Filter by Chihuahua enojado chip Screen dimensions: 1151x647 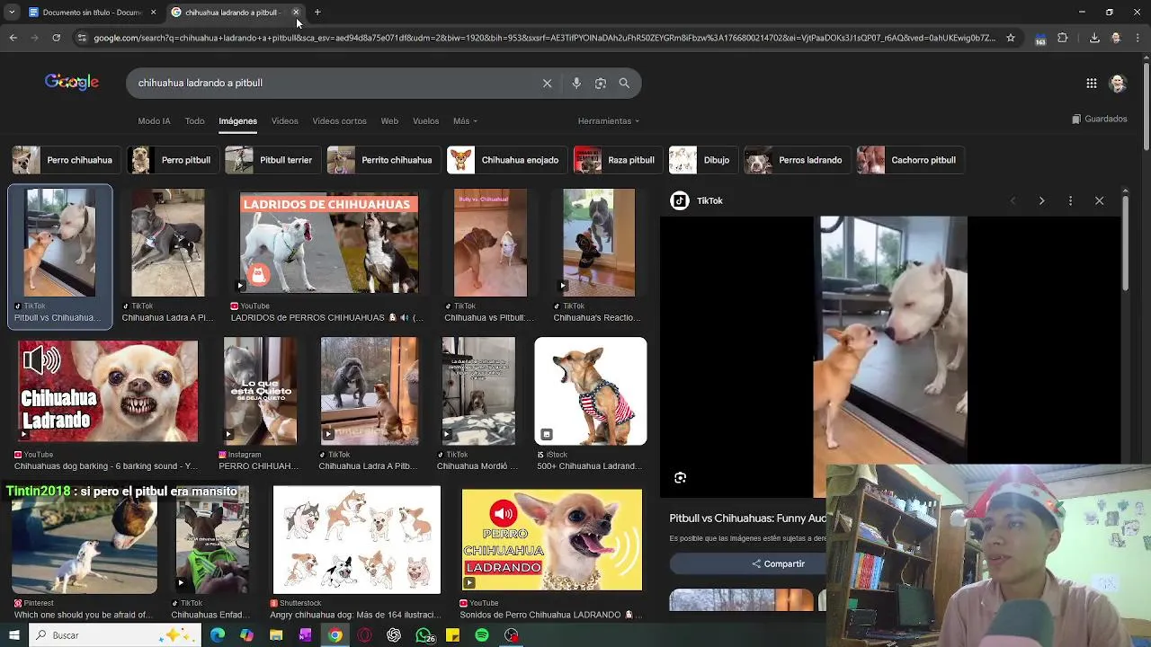click(505, 160)
